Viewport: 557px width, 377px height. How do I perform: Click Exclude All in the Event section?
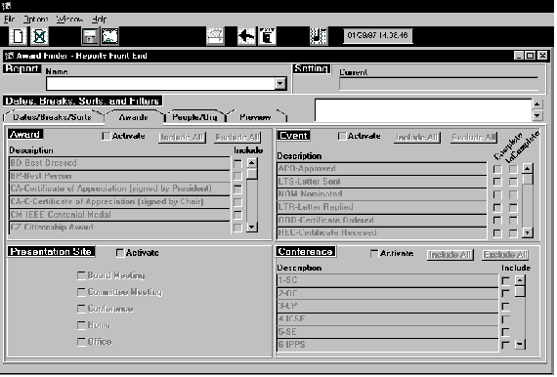[474, 138]
